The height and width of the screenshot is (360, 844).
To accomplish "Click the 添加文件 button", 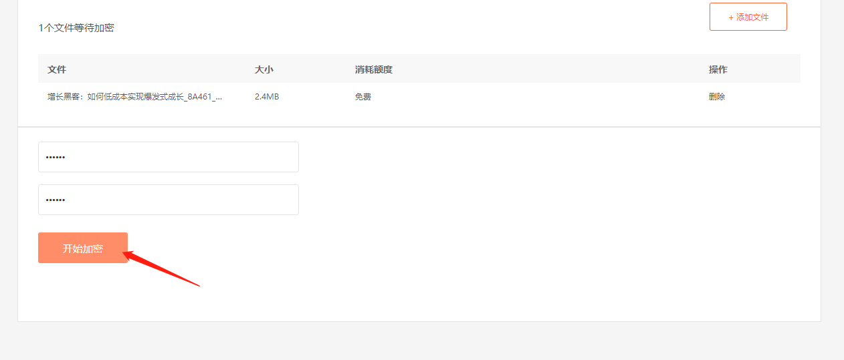I will click(x=748, y=17).
